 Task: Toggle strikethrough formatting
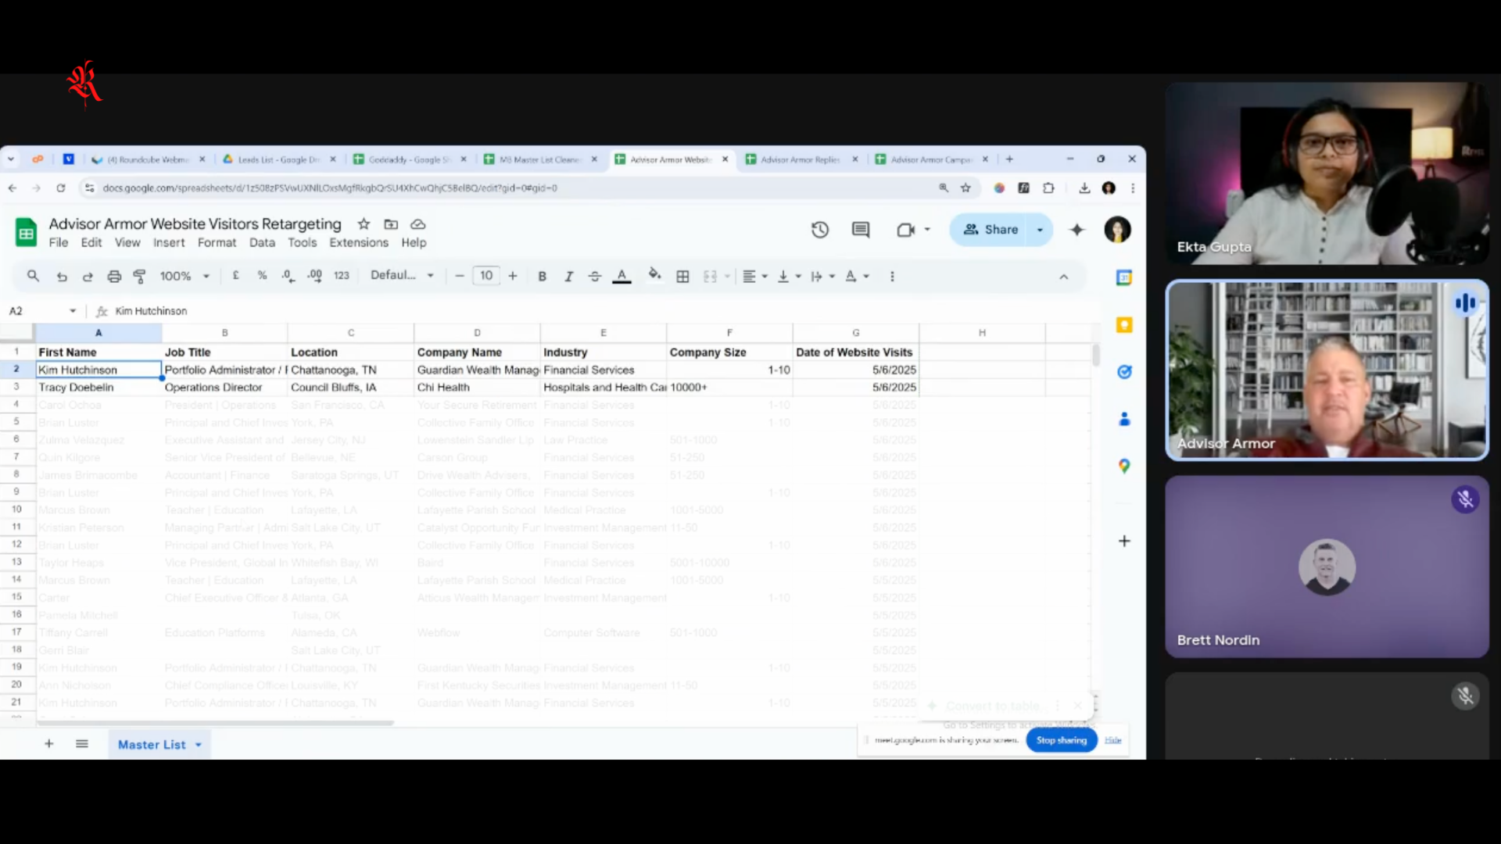(595, 276)
